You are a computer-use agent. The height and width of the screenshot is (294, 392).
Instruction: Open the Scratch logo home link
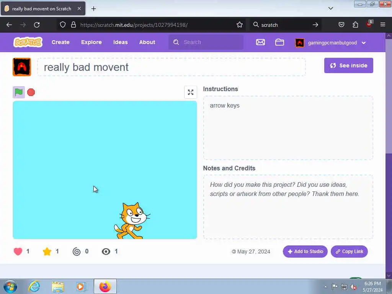[28, 42]
